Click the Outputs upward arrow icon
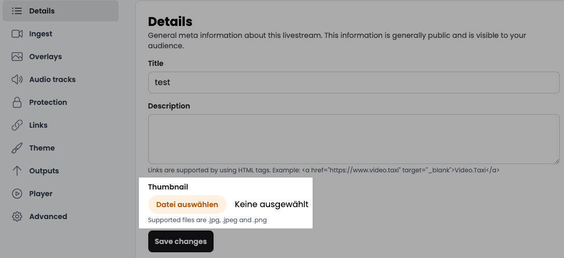Viewport: 564px width, 258px height. pos(17,171)
